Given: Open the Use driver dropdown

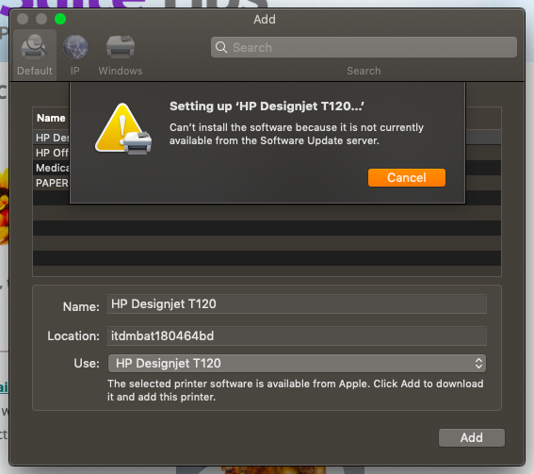Looking at the screenshot, I should [x=297, y=363].
